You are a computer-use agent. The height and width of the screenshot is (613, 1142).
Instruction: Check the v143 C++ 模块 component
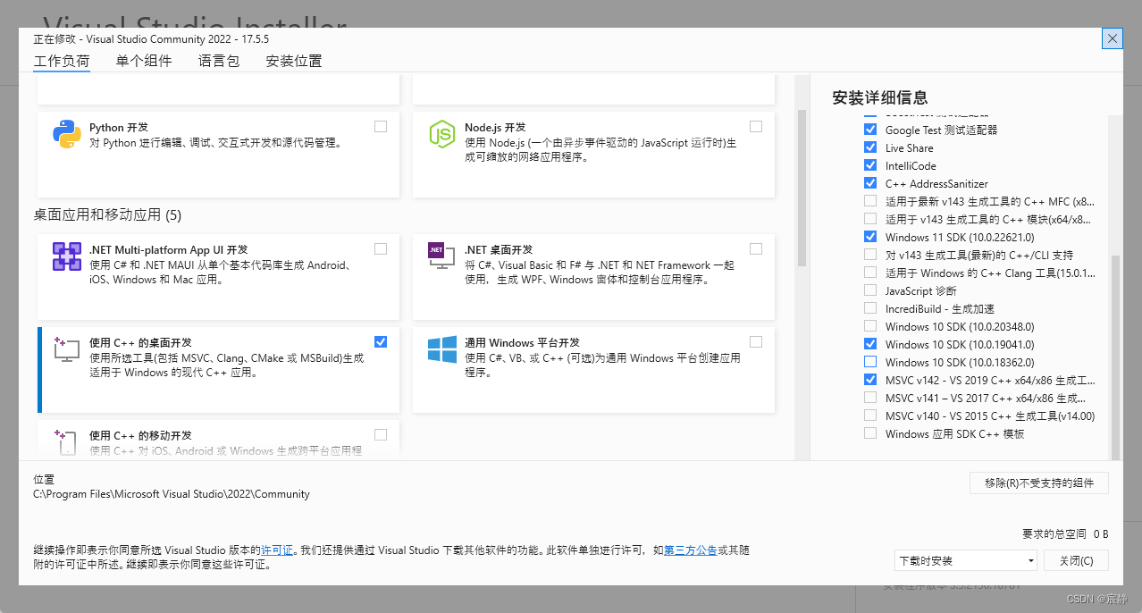tap(870, 219)
